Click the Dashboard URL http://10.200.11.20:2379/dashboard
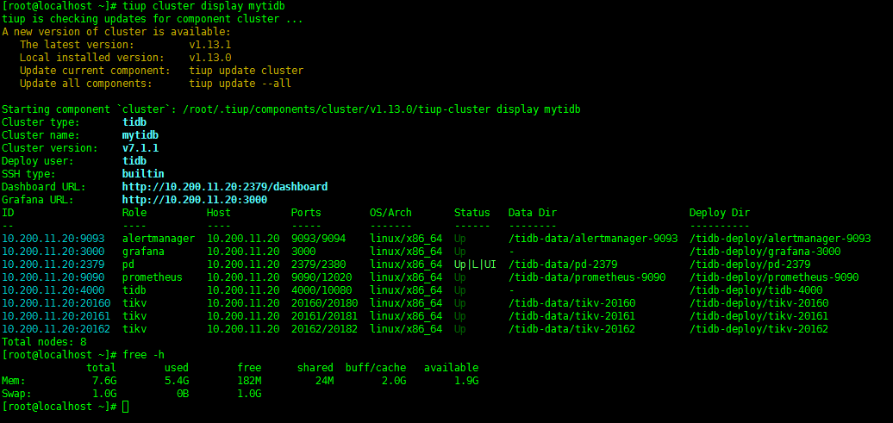 coord(225,187)
